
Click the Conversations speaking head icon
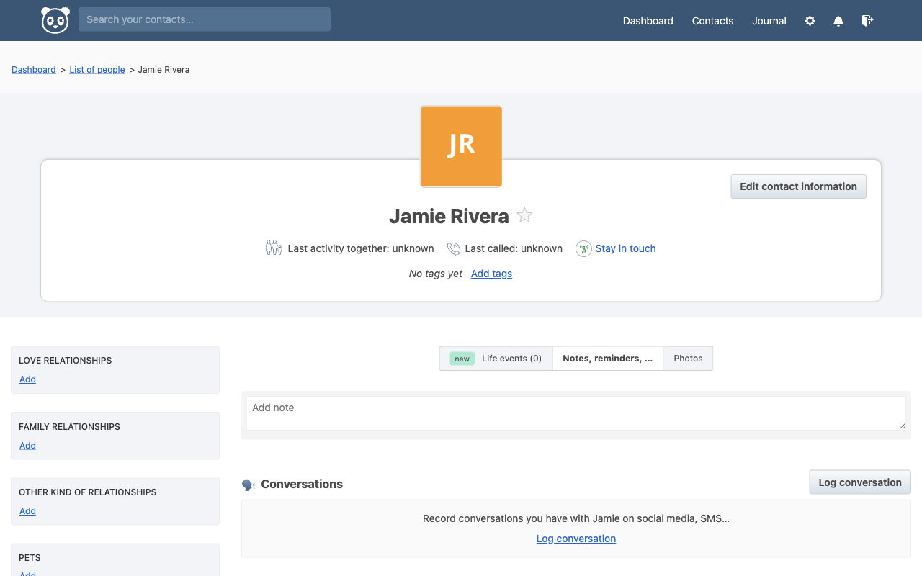tap(249, 485)
